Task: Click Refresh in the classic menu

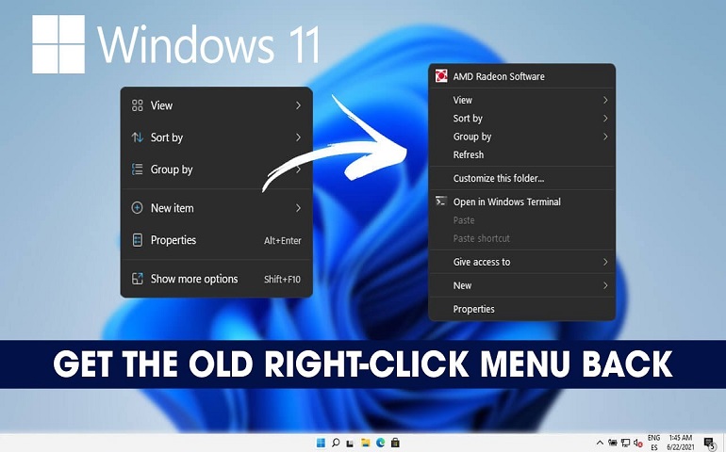Action: click(x=521, y=154)
